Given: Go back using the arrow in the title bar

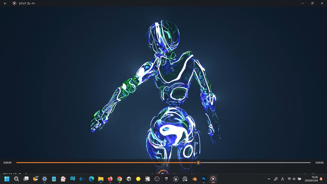Looking at the screenshot, I should click(x=5, y=3).
